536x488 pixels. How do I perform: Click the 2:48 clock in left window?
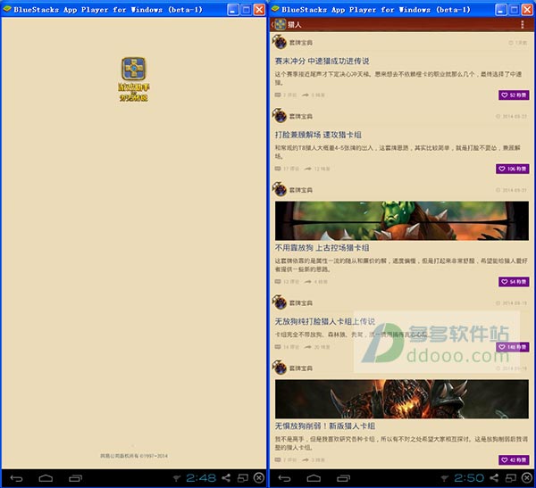(x=201, y=478)
